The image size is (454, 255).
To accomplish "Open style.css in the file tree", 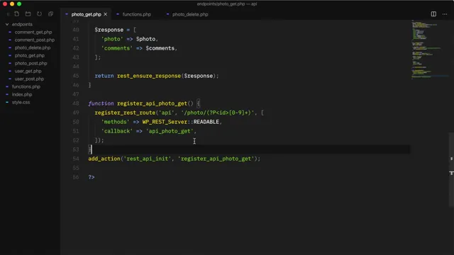I will point(21,102).
